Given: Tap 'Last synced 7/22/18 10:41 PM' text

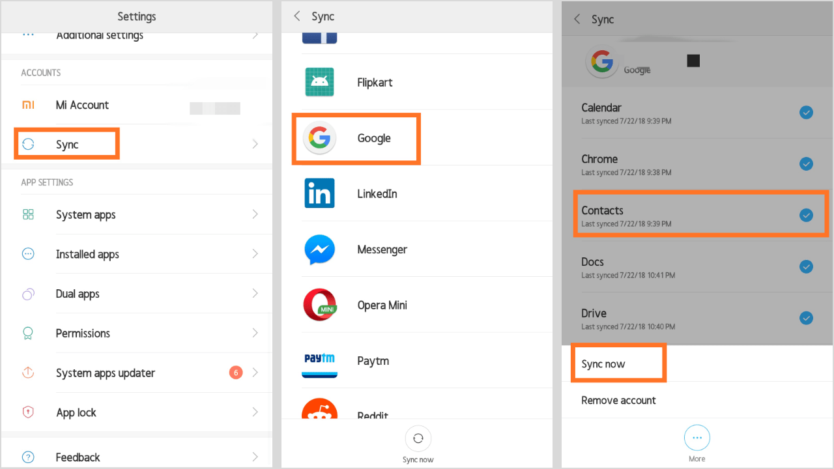Looking at the screenshot, I should [628, 276].
